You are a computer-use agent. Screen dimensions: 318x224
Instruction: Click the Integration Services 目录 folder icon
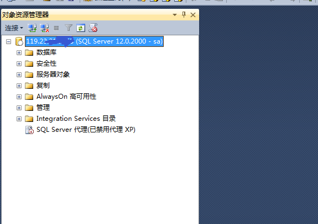(29, 119)
